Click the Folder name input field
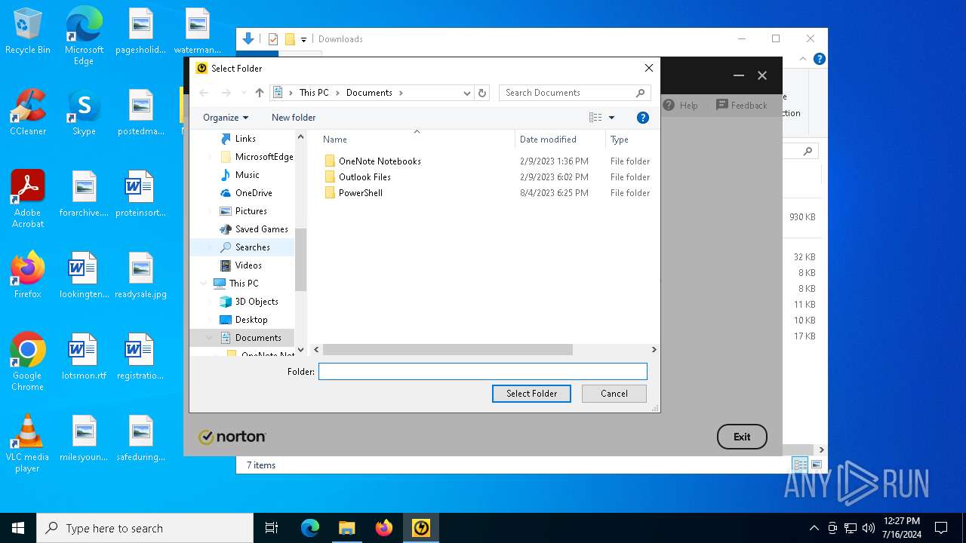The height and width of the screenshot is (543, 966). pos(483,372)
